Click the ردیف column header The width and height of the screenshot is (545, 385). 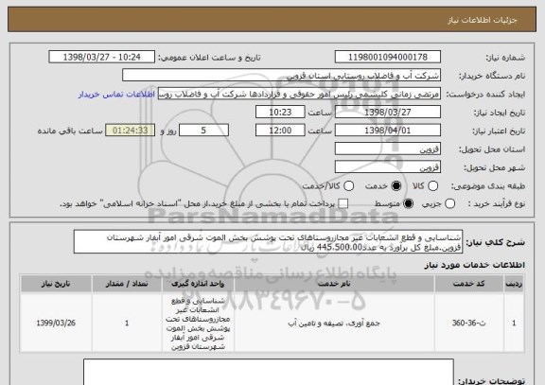(x=514, y=284)
